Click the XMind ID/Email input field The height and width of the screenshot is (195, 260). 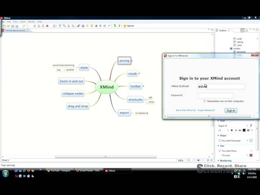pyautogui.click(x=221, y=87)
